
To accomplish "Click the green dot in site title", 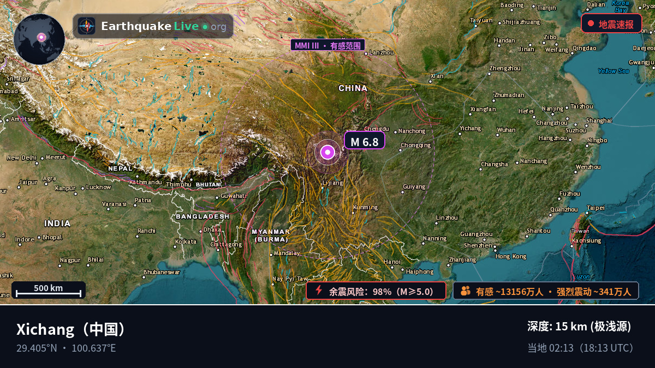I will coord(205,26).
